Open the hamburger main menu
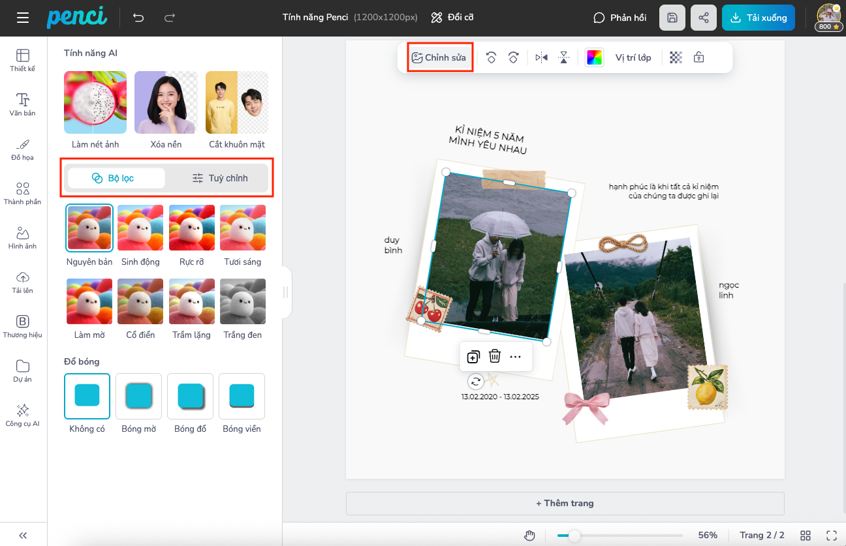The image size is (846, 546). (23, 18)
